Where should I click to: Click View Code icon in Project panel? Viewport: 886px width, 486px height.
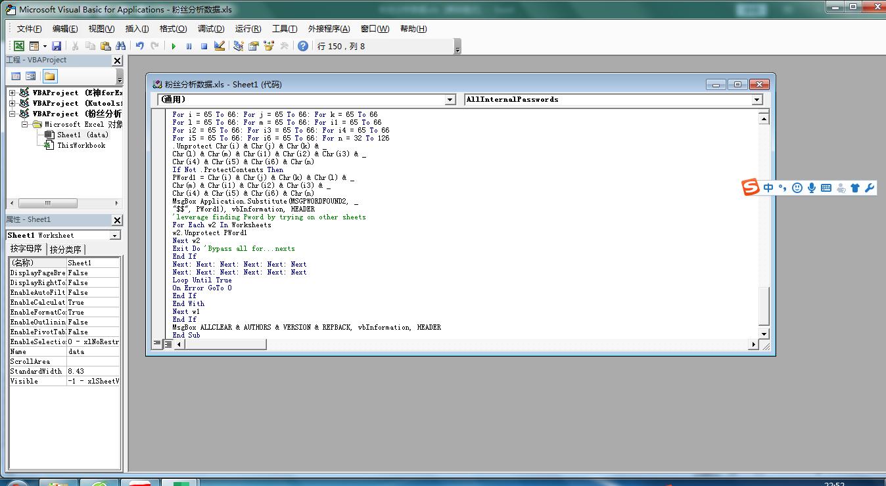16,76
